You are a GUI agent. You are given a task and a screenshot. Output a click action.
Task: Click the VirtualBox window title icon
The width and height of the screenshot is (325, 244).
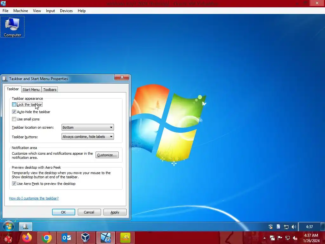3,3
